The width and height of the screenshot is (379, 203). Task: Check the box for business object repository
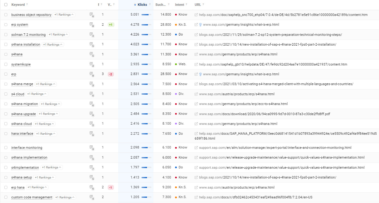pos(6,15)
